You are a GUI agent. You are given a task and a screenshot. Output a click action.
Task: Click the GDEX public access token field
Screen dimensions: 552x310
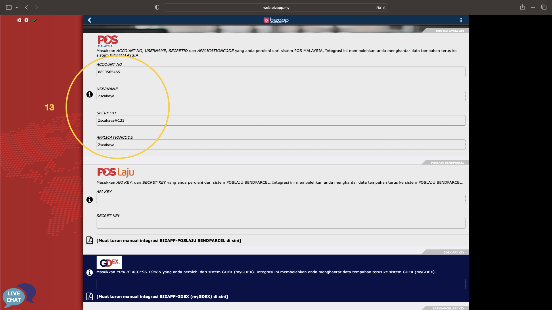pos(281,284)
